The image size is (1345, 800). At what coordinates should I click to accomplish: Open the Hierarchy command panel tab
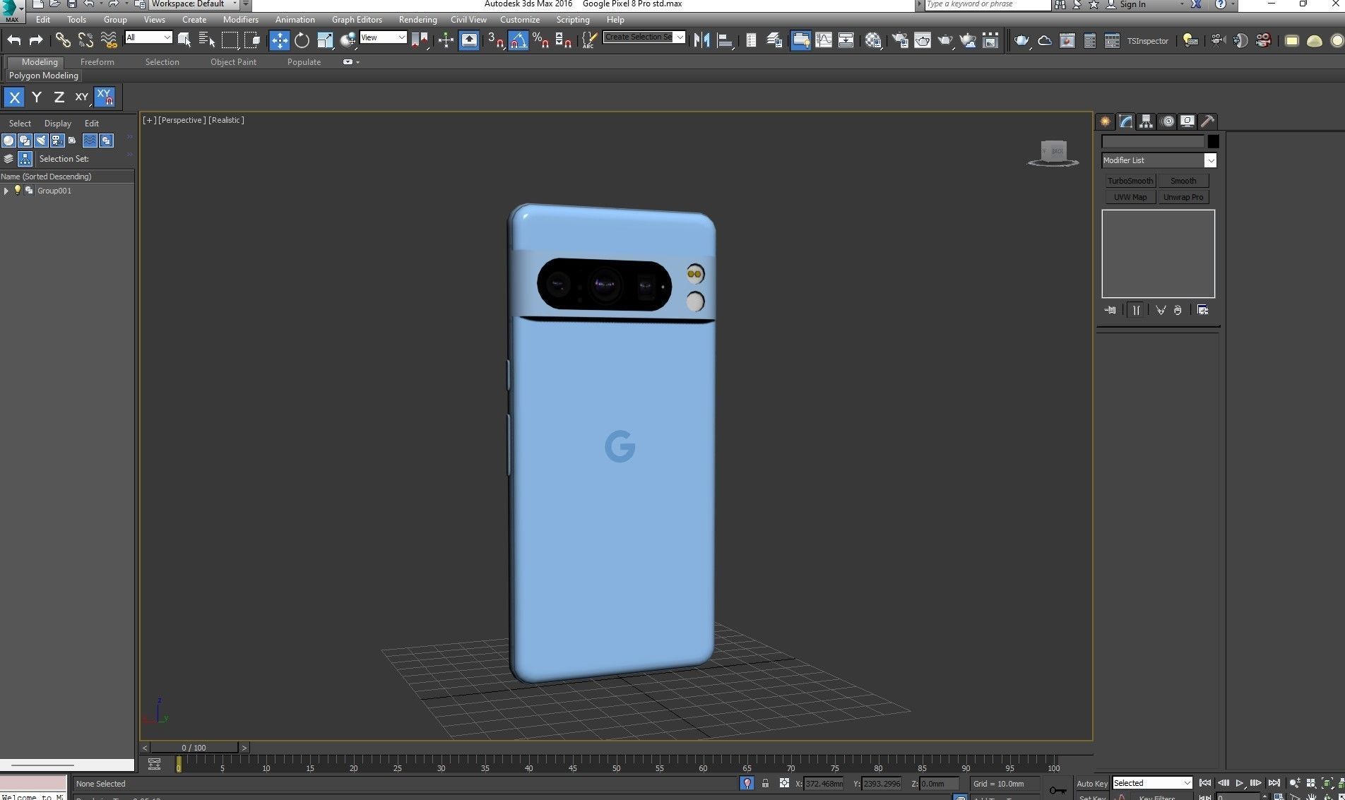(1146, 121)
